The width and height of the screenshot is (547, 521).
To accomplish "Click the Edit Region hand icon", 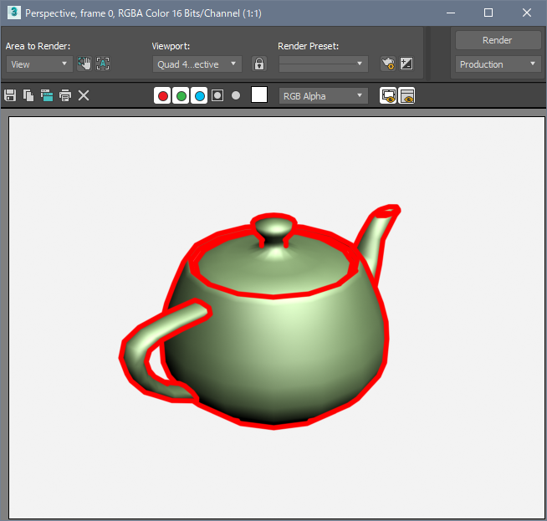I will (84, 64).
